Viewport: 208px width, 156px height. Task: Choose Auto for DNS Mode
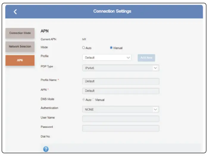(83, 100)
